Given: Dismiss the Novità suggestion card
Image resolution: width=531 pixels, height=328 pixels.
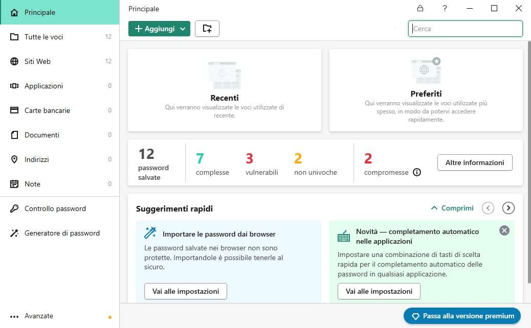Looking at the screenshot, I should [504, 230].
